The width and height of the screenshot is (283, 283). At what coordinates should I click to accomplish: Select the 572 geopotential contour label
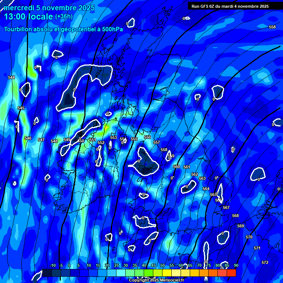coord(265,262)
